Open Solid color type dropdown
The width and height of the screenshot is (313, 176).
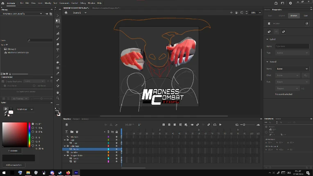click(25, 109)
